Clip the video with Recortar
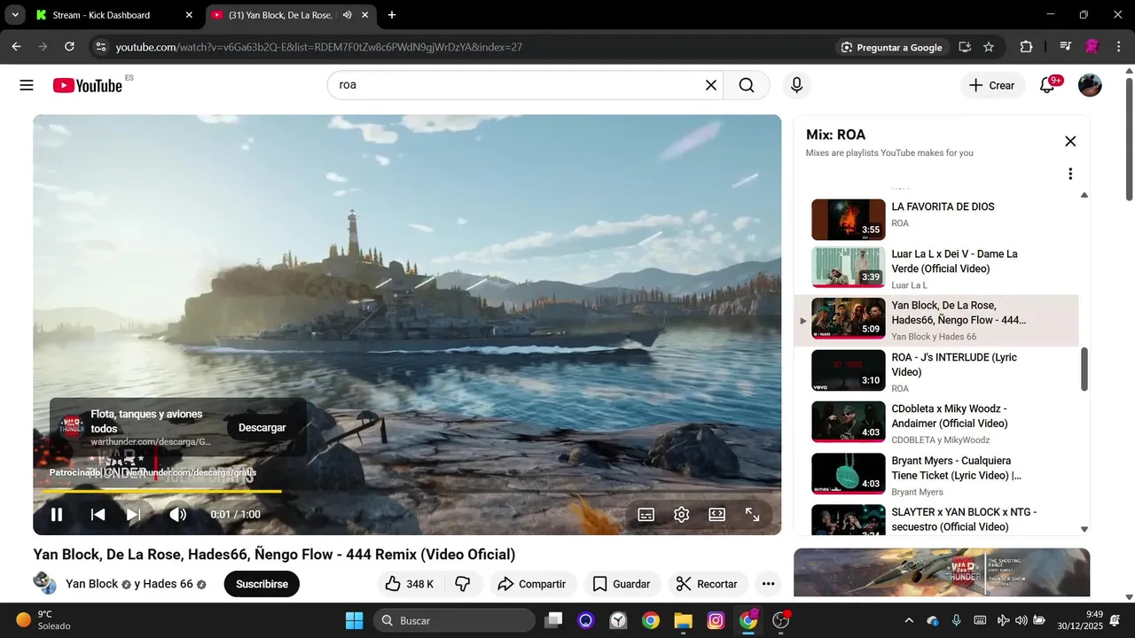 (707, 584)
